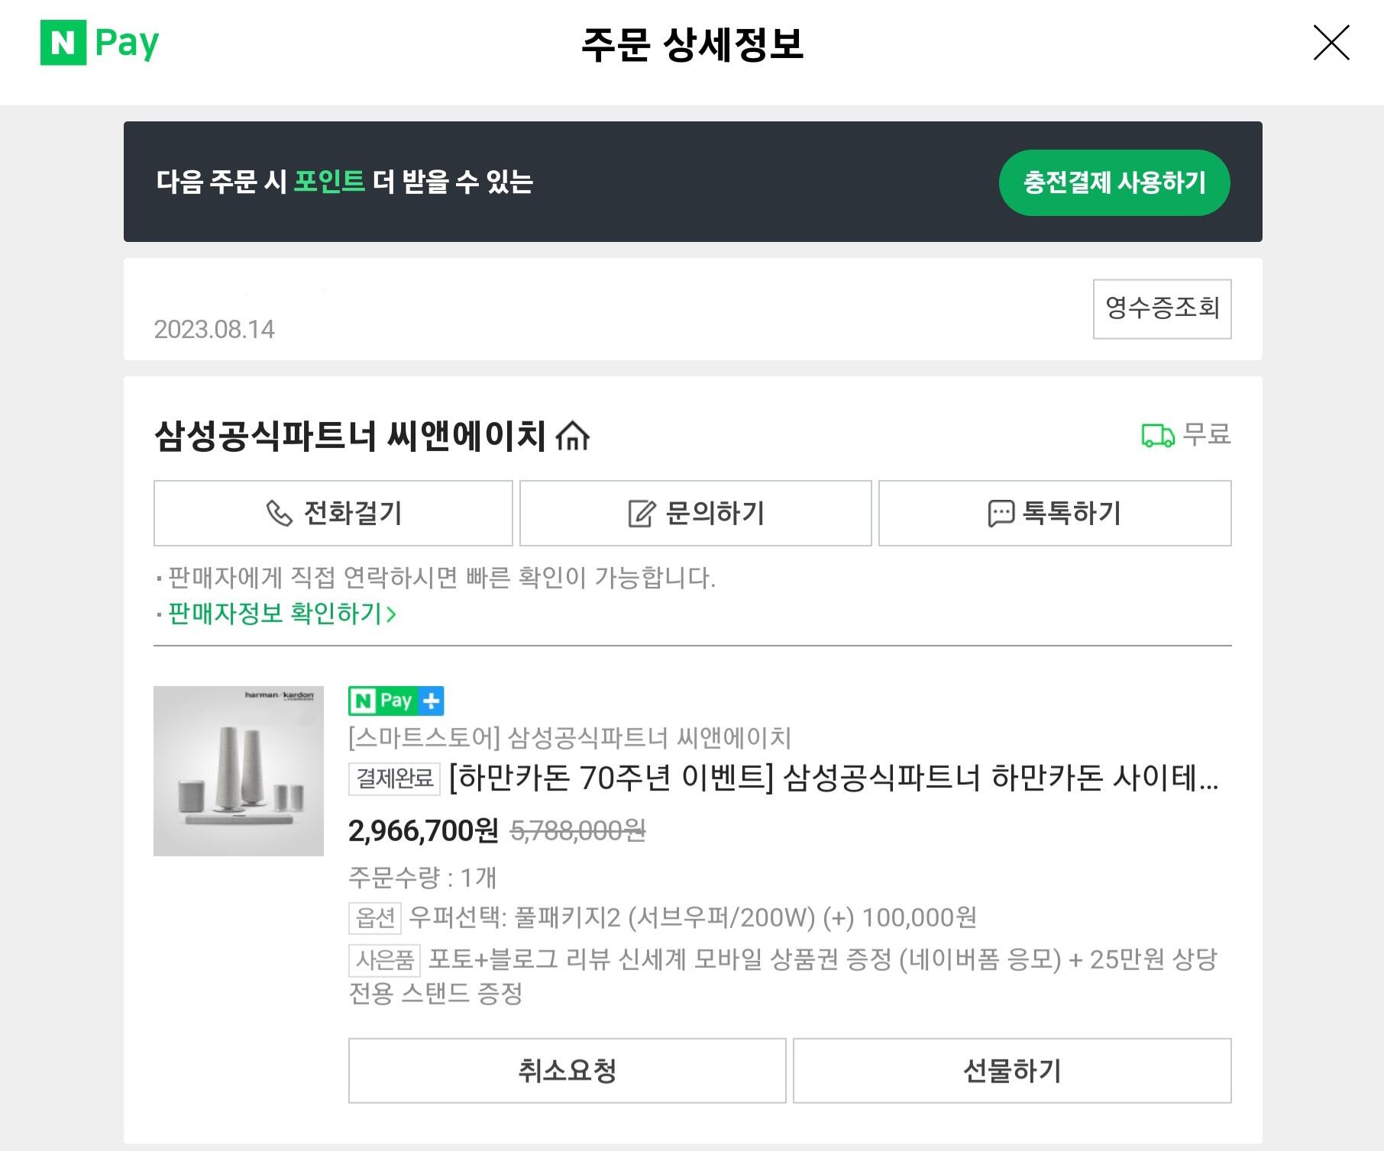Open 판매자정보 확인하기 link
Screen dimensions: 1384x1151
pos(275,614)
